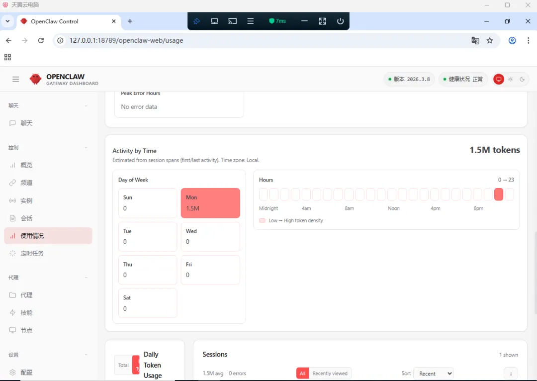The width and height of the screenshot is (537, 381).
Task: Click the monitor display icon in remote toolbar
Action: pyautogui.click(x=214, y=21)
